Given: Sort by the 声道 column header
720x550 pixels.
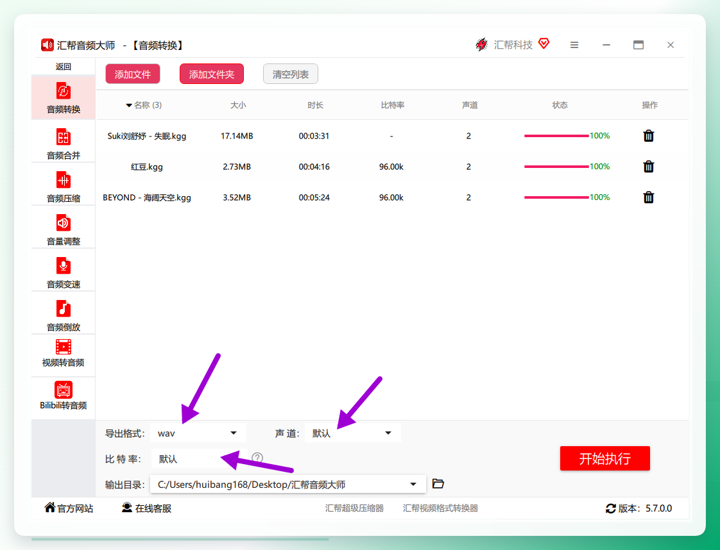Looking at the screenshot, I should [x=470, y=105].
